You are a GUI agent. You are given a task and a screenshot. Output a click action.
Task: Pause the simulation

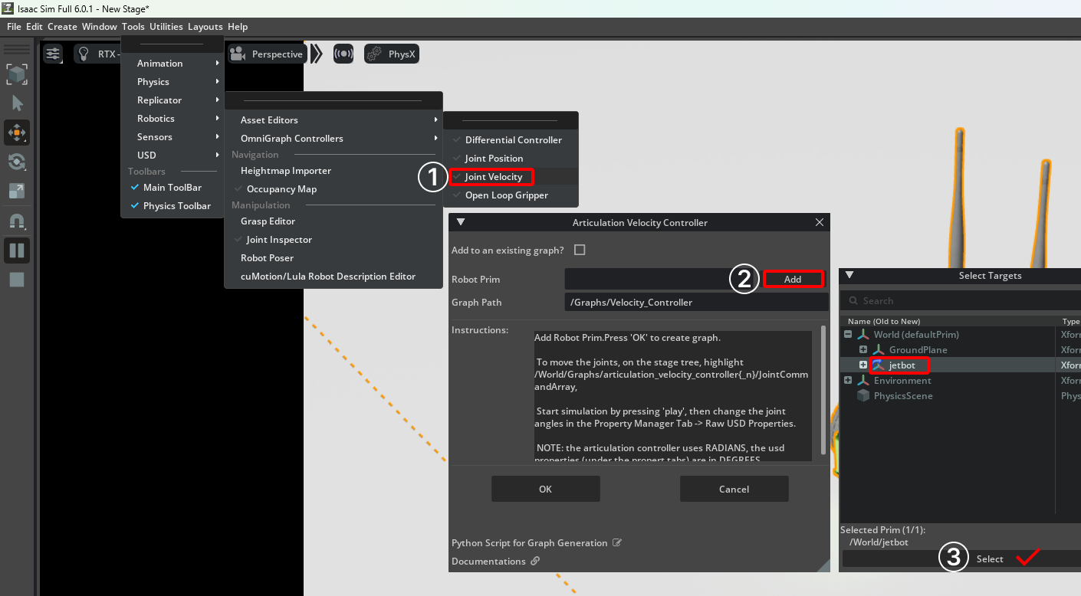(x=17, y=251)
